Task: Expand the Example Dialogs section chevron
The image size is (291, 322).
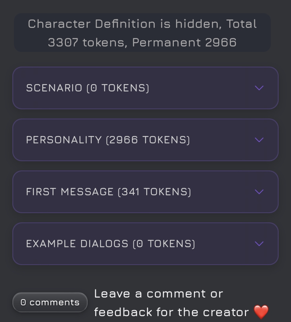Action: pyautogui.click(x=259, y=244)
